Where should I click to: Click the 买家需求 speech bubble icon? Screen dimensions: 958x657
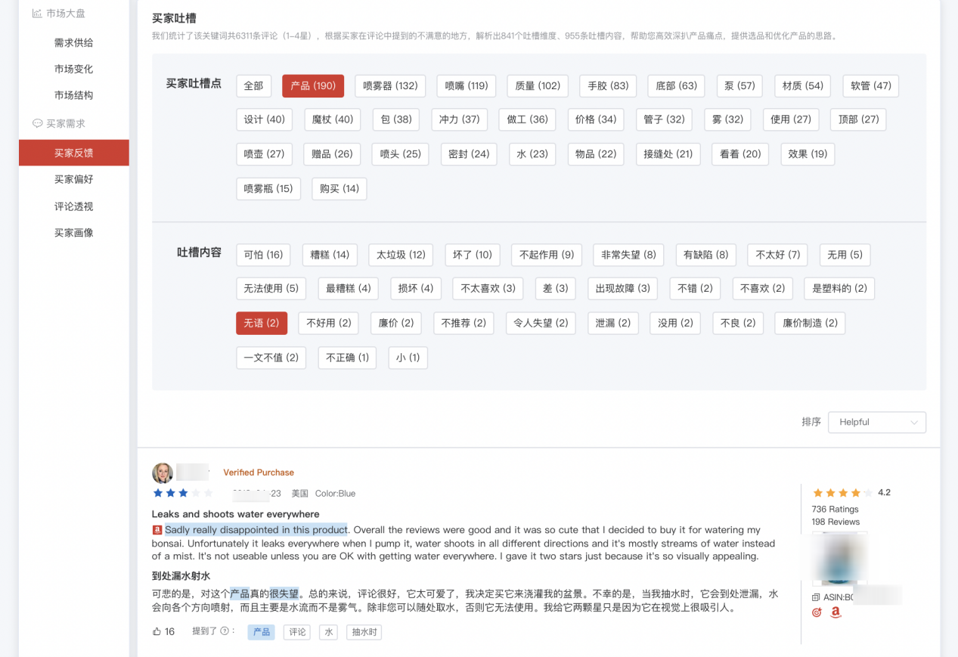[36, 123]
